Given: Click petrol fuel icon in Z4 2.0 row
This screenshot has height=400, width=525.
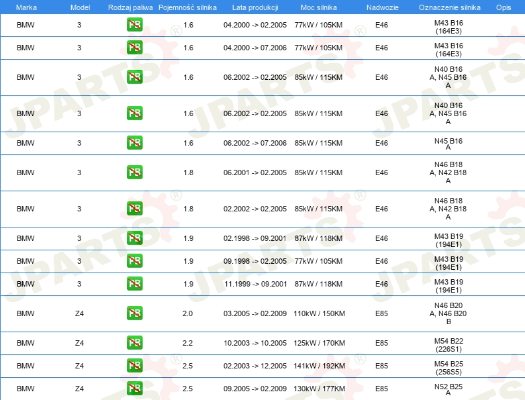Looking at the screenshot, I should 134,313.
